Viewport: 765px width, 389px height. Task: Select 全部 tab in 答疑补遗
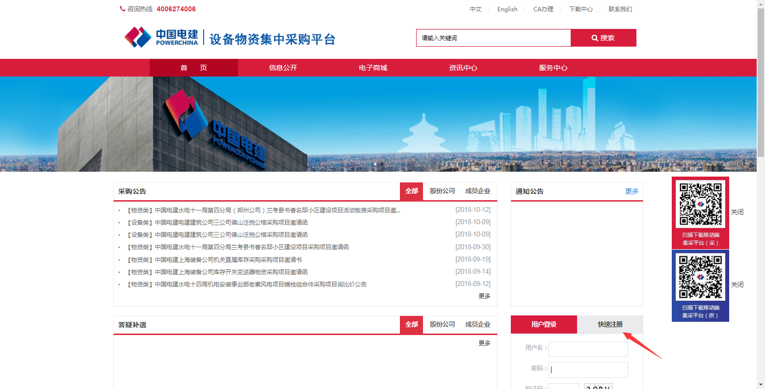(x=411, y=325)
